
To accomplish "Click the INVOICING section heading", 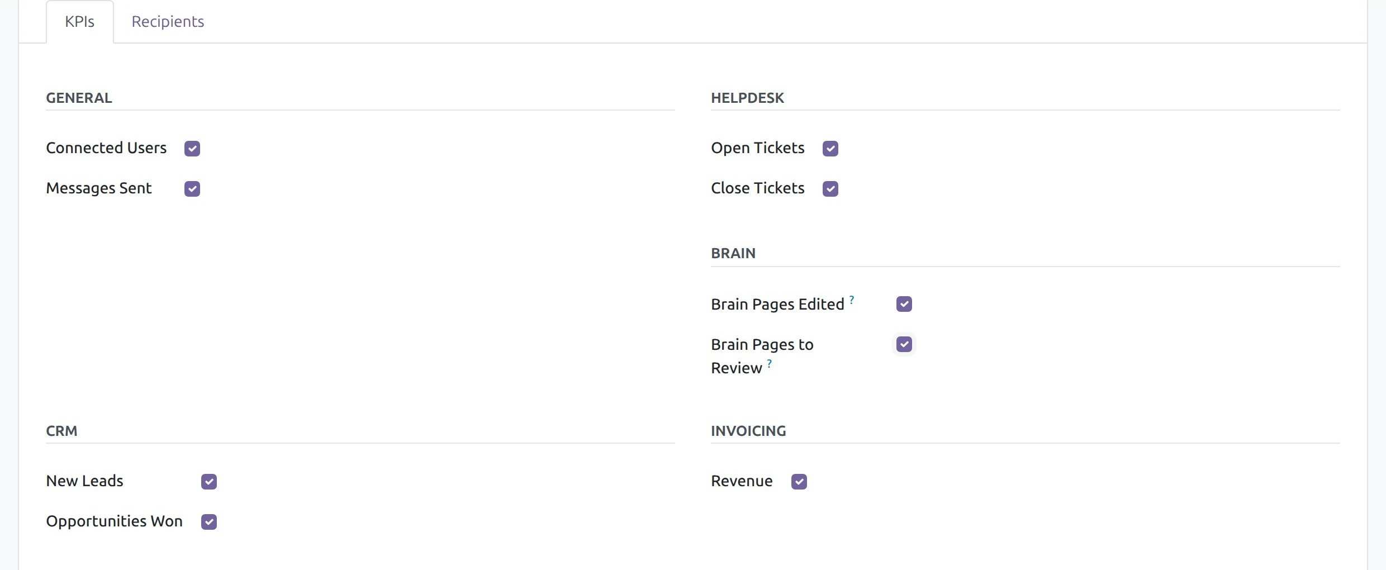I will [x=748, y=431].
